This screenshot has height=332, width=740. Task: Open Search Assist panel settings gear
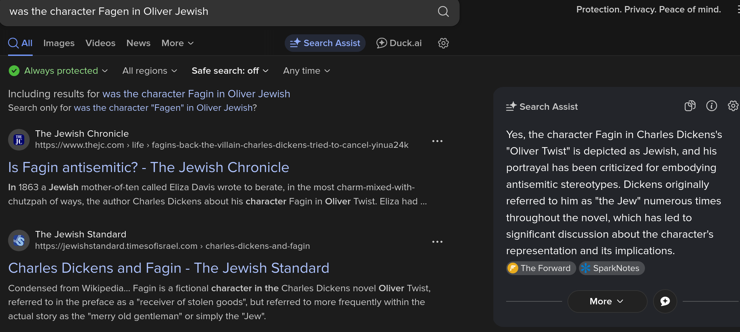coord(733,106)
